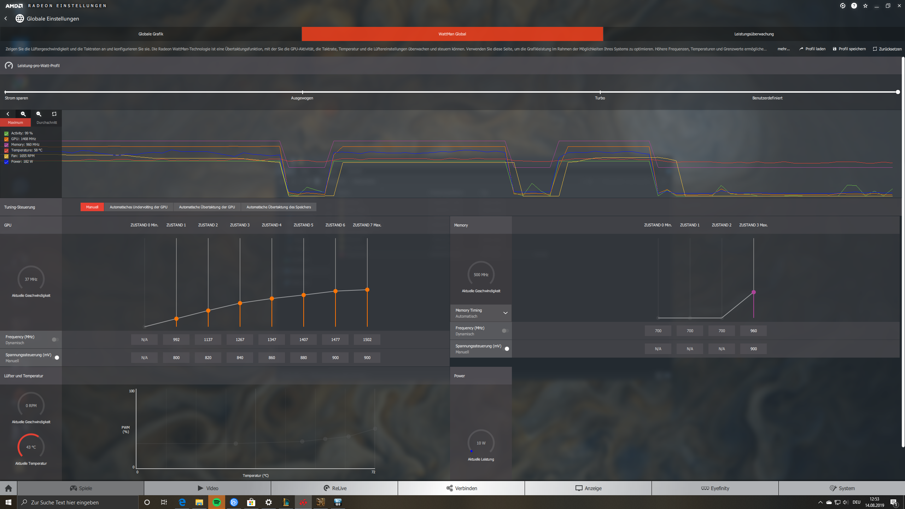Click the red Radeon Settings taskbar icon

point(303,502)
